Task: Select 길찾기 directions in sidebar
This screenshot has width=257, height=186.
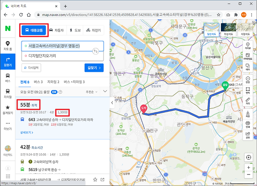Action: (8, 62)
